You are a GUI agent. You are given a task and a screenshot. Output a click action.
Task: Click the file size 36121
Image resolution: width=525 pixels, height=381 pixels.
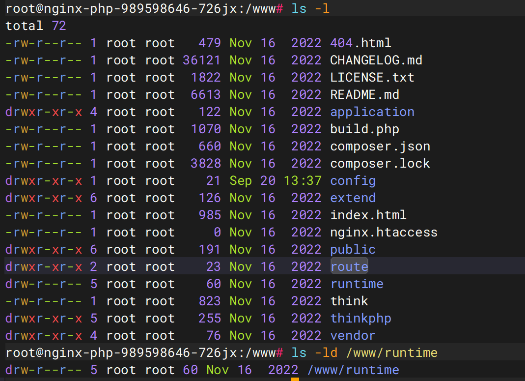[x=201, y=60]
